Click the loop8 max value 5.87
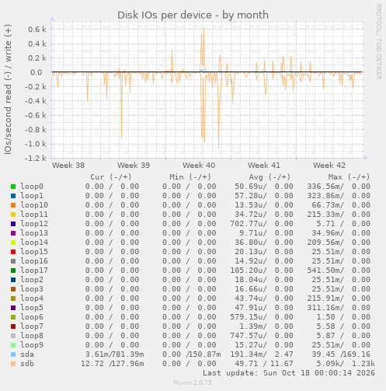The width and height of the screenshot is (386, 391). [x=325, y=336]
